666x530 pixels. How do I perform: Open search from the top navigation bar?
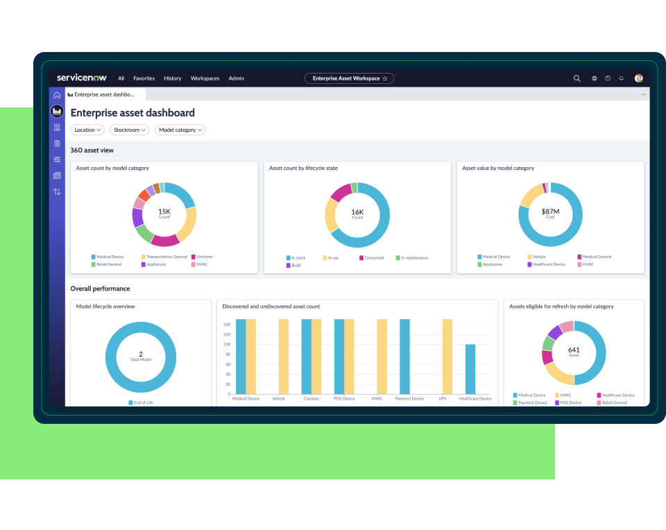pos(577,78)
